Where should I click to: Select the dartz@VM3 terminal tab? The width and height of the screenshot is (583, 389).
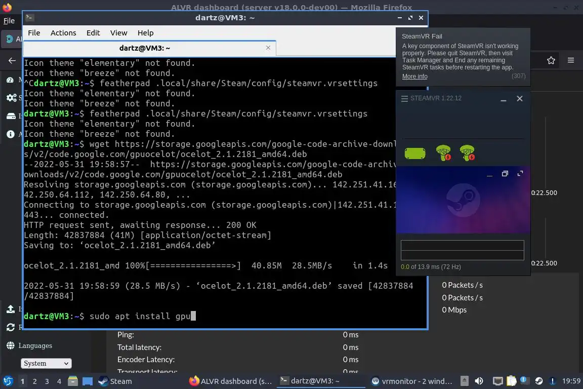coord(145,48)
